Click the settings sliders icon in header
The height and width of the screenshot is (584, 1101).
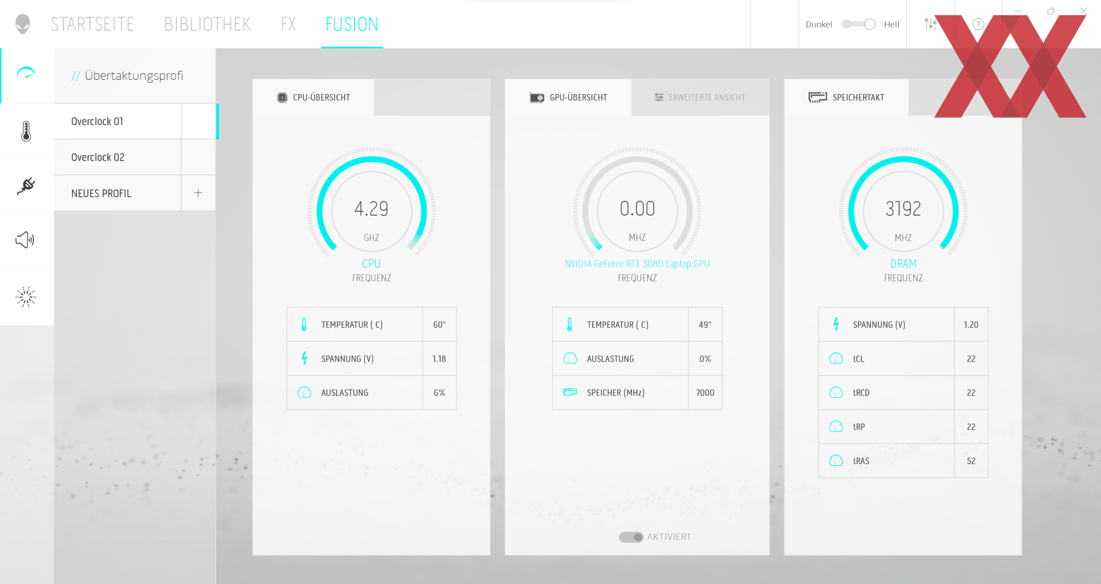pos(930,24)
